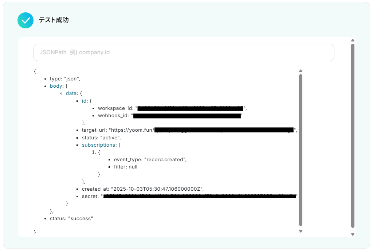Click the outer result panel scrollbar thumb

click(x=353, y=135)
